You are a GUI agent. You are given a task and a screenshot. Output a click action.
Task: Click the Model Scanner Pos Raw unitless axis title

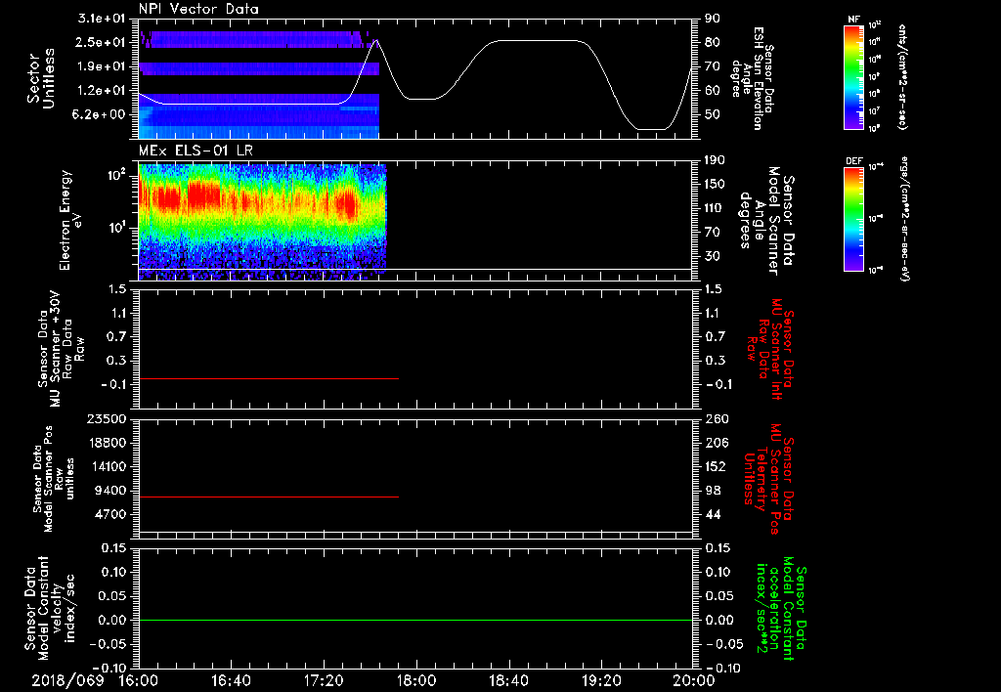pos(52,479)
